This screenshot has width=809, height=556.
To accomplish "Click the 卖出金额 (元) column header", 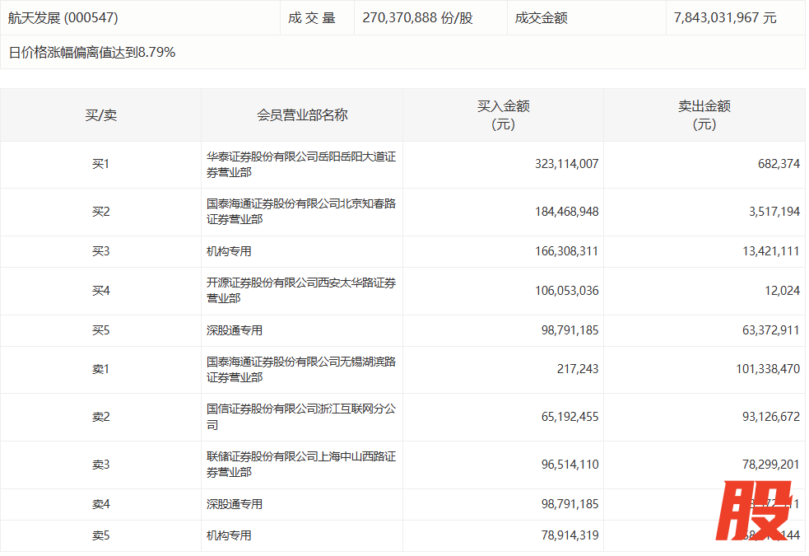I will coord(704,115).
